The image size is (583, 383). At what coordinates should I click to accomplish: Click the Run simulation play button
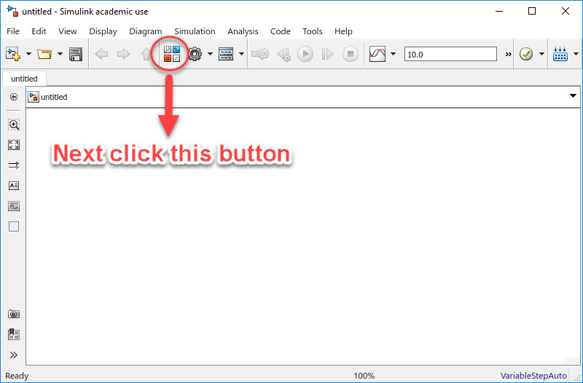305,54
